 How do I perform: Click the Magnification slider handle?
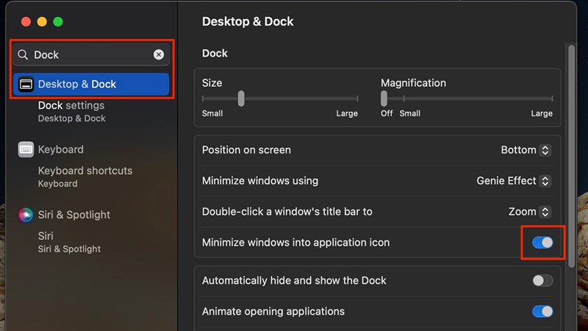pos(384,99)
